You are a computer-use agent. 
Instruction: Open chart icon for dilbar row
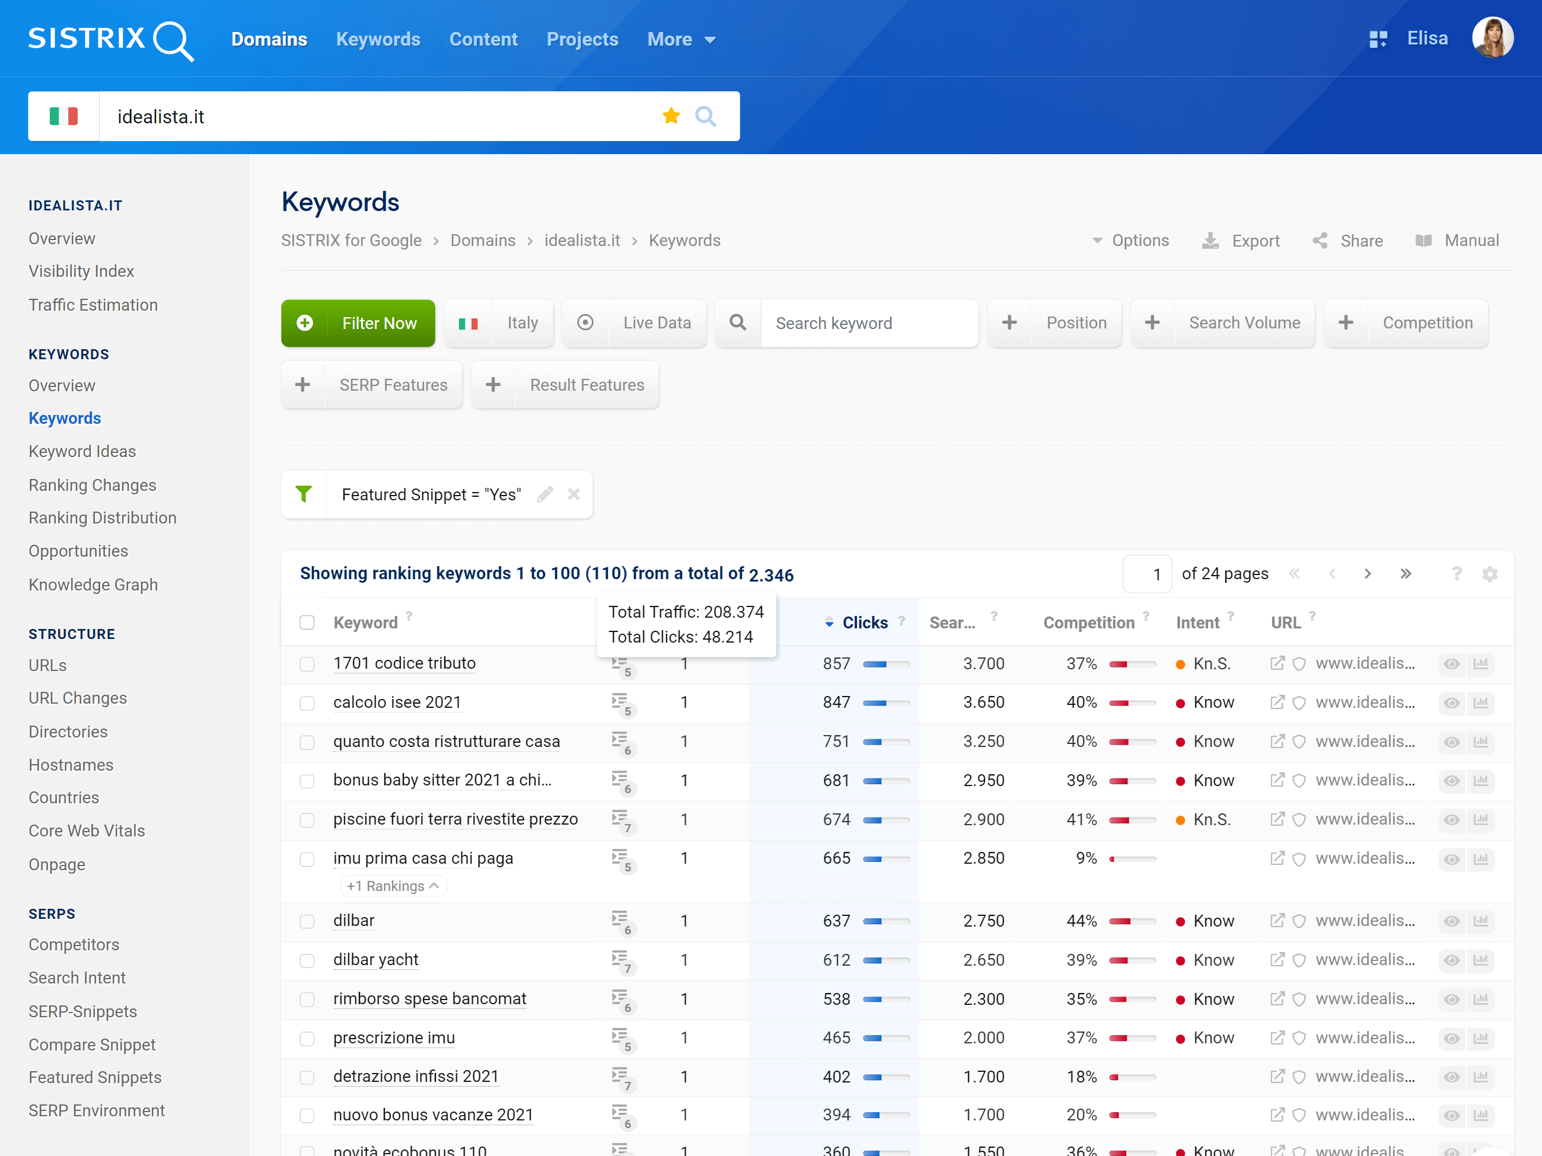1481,921
